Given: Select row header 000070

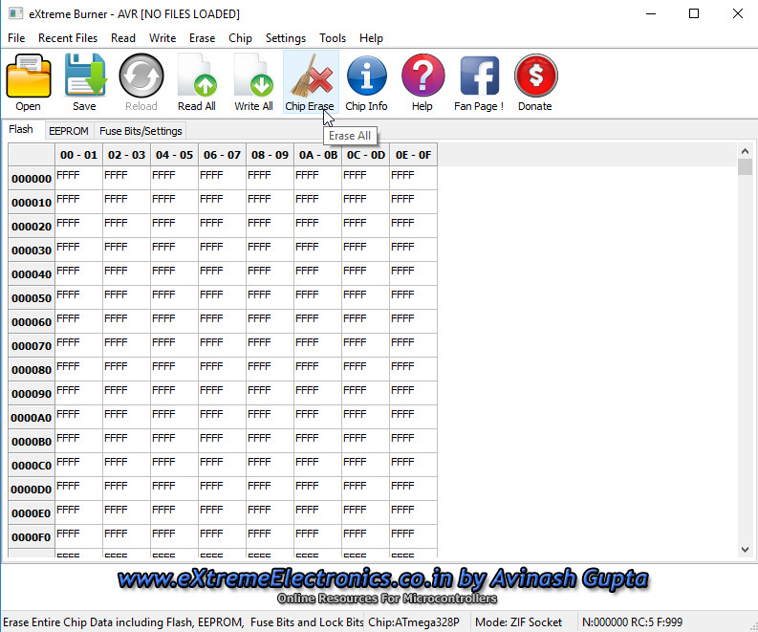Looking at the screenshot, I should pyautogui.click(x=32, y=346).
